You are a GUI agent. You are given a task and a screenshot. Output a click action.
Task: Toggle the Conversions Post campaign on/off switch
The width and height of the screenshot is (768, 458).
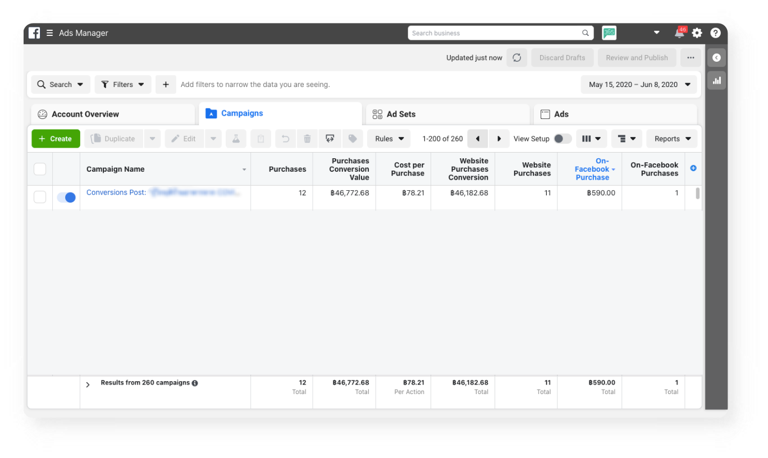pyautogui.click(x=66, y=198)
